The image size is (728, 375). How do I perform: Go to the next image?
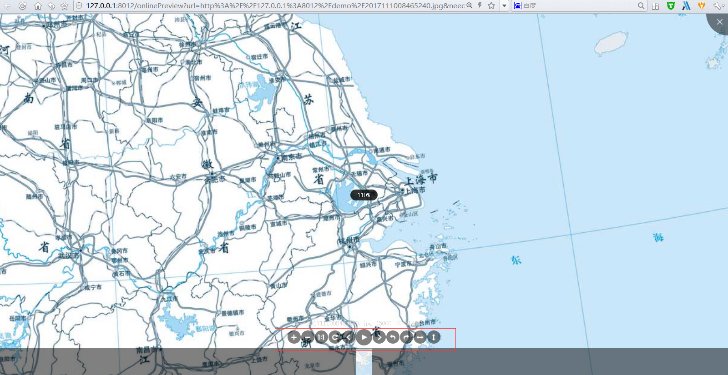click(379, 337)
